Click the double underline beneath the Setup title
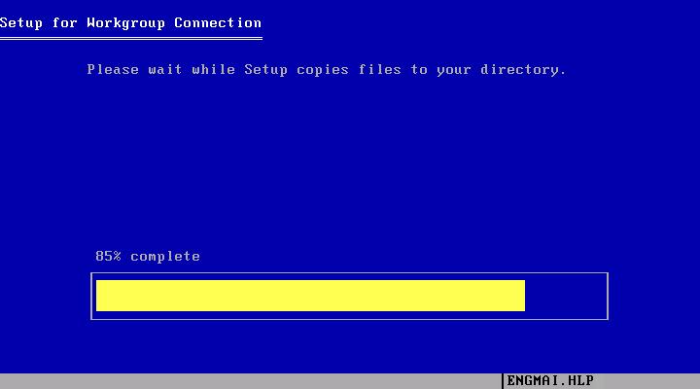 coord(131,38)
